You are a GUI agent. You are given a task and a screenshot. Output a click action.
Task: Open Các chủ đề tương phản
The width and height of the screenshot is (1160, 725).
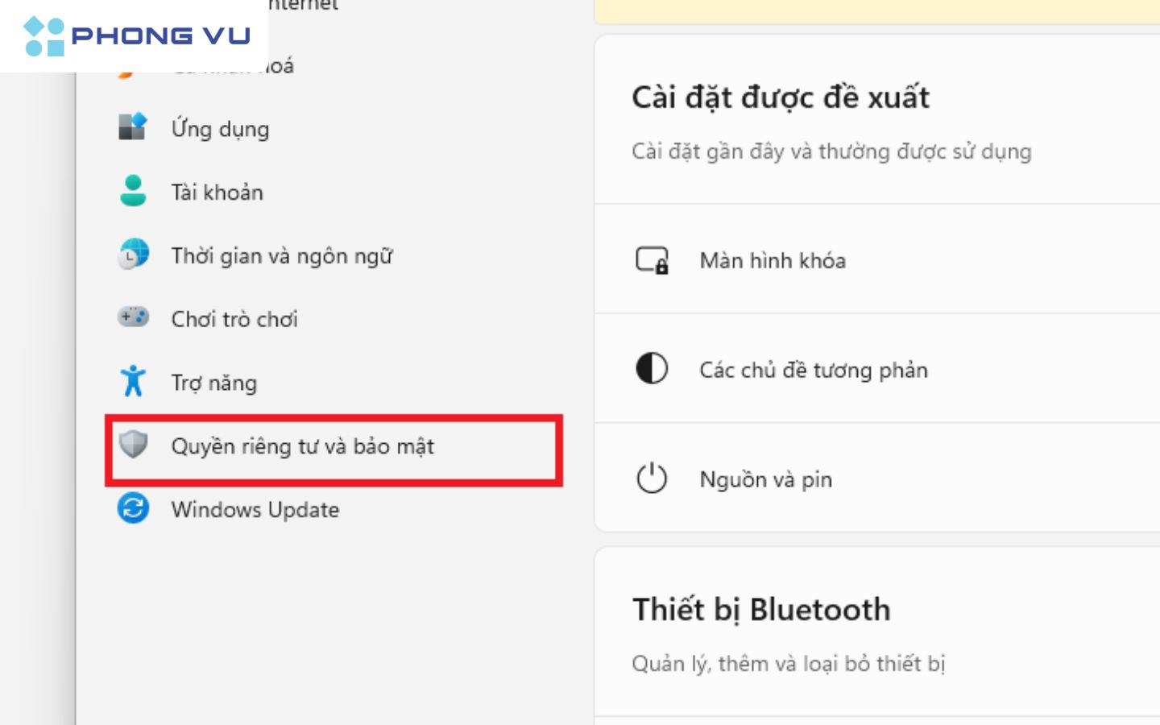(x=877, y=369)
